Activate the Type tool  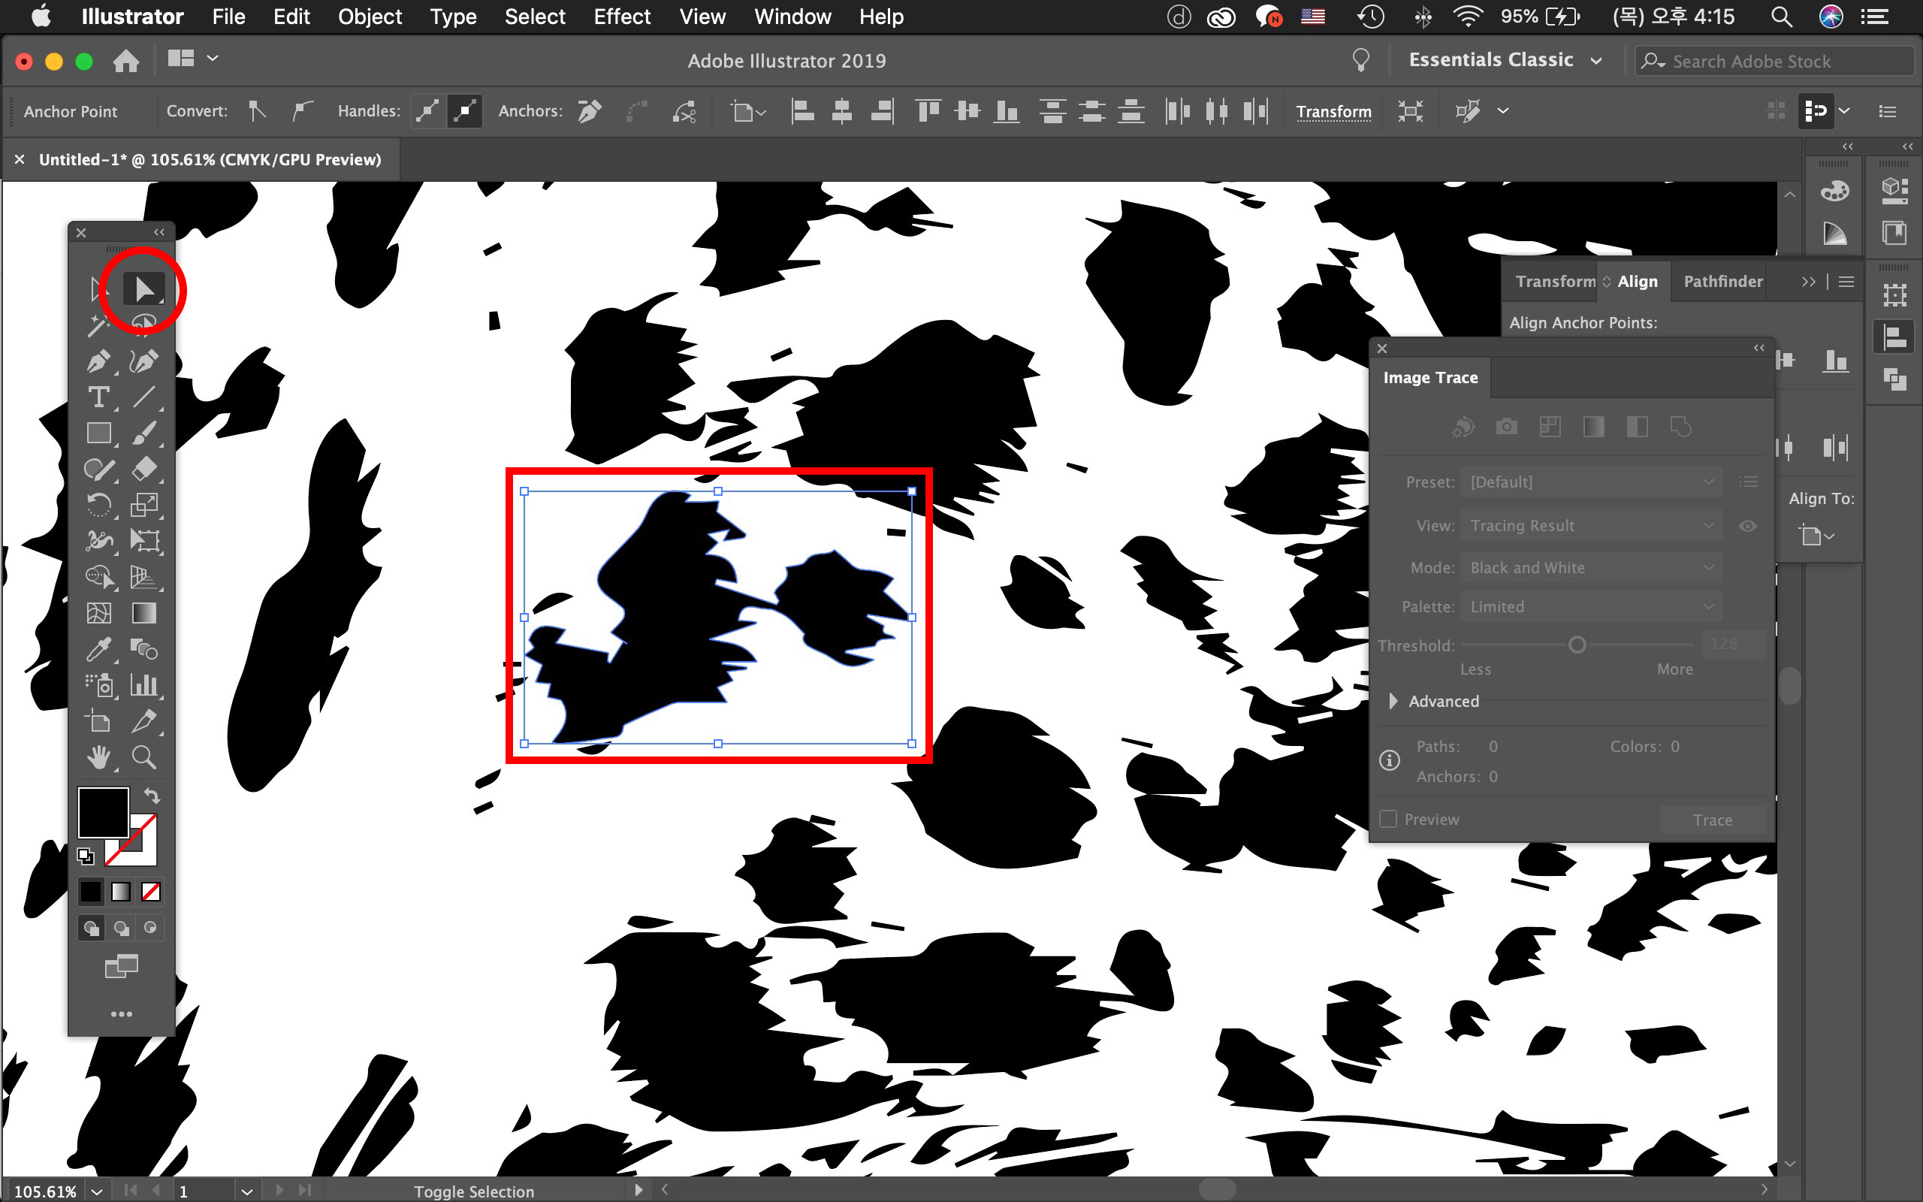[98, 397]
